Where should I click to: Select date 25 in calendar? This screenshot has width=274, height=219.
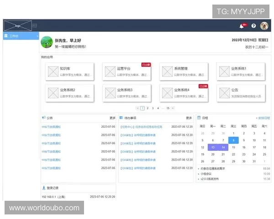coord(264,154)
